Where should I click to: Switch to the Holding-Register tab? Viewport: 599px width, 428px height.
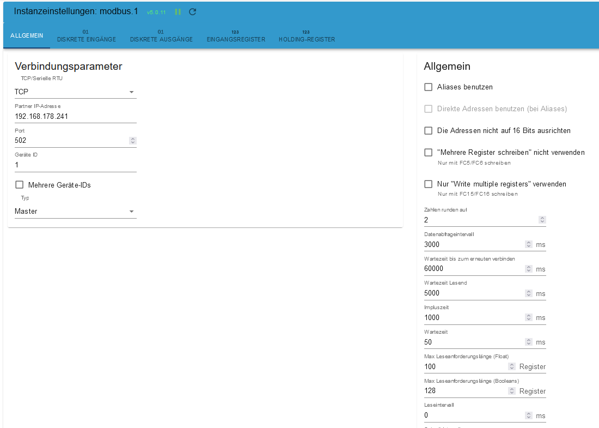307,37
